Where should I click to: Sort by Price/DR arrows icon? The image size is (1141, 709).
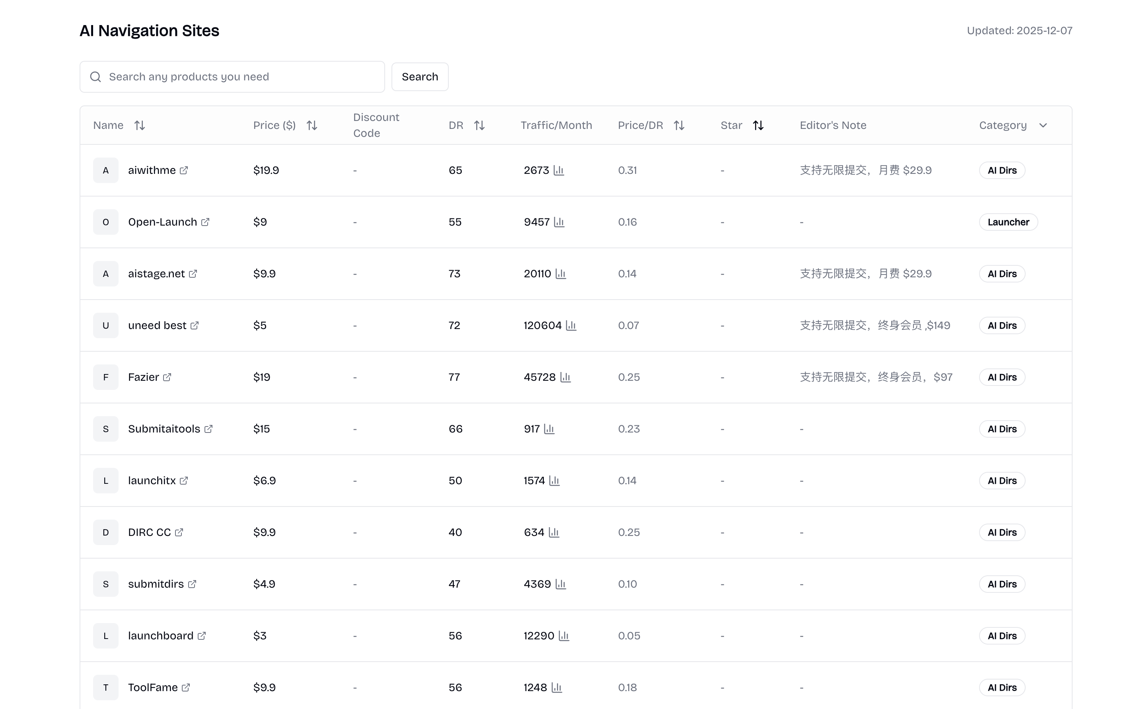[678, 125]
